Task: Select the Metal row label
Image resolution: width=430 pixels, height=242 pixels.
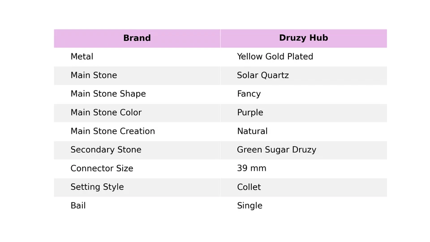Action: (x=82, y=57)
